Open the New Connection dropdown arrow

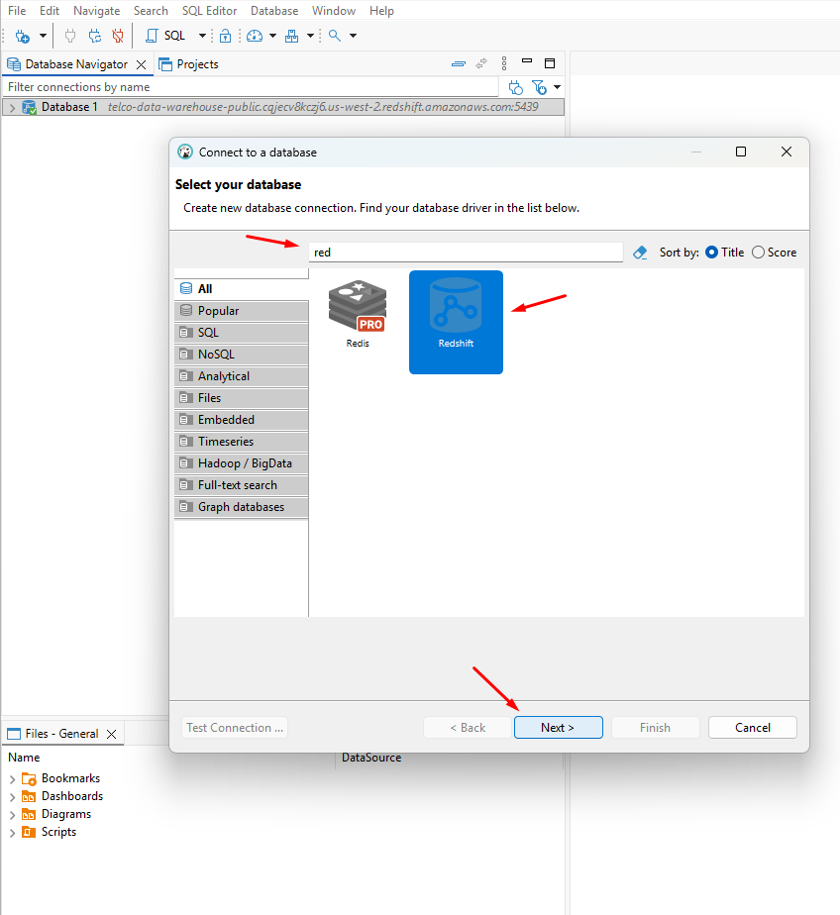(43, 37)
